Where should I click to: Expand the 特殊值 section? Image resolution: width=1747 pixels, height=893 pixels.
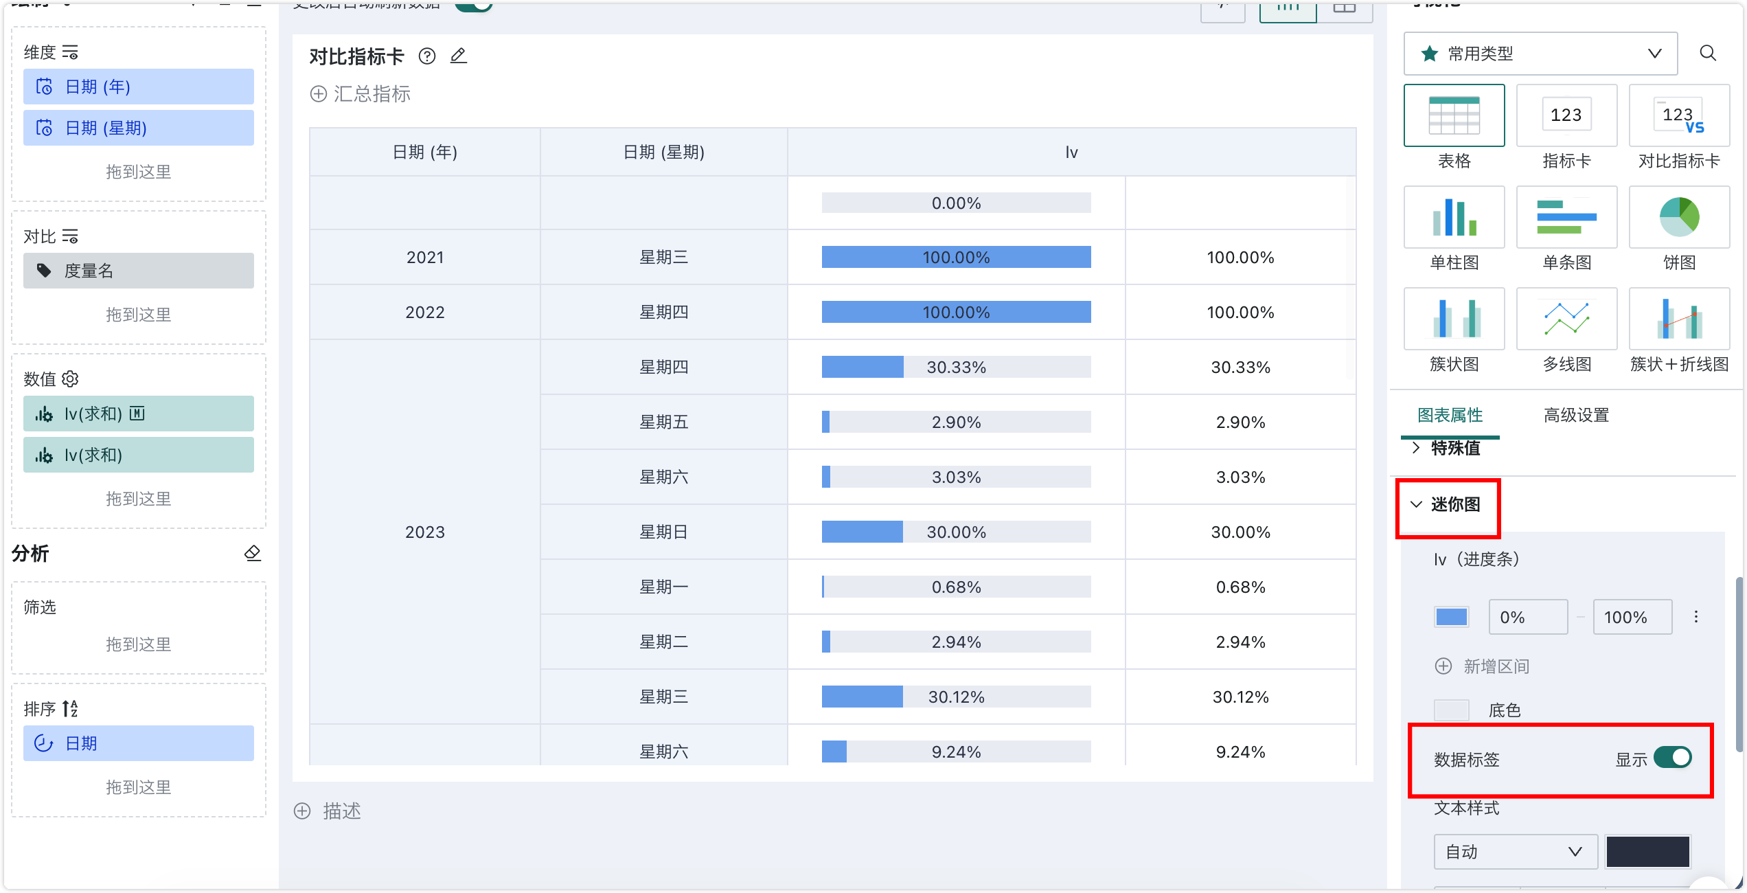click(x=1446, y=448)
